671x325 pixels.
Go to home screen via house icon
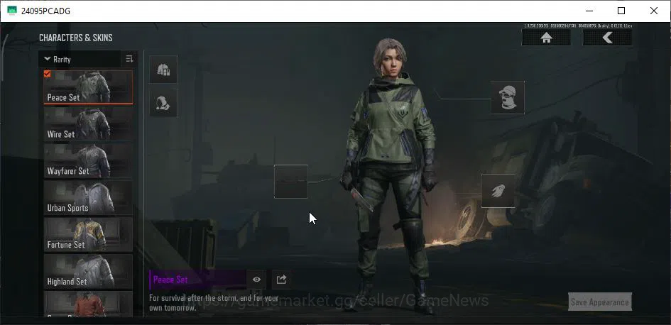pyautogui.click(x=546, y=38)
